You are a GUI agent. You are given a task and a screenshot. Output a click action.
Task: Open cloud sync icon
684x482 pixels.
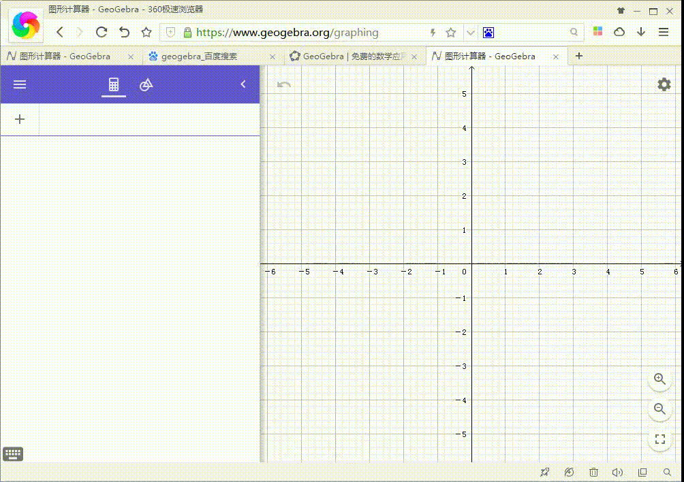click(619, 32)
